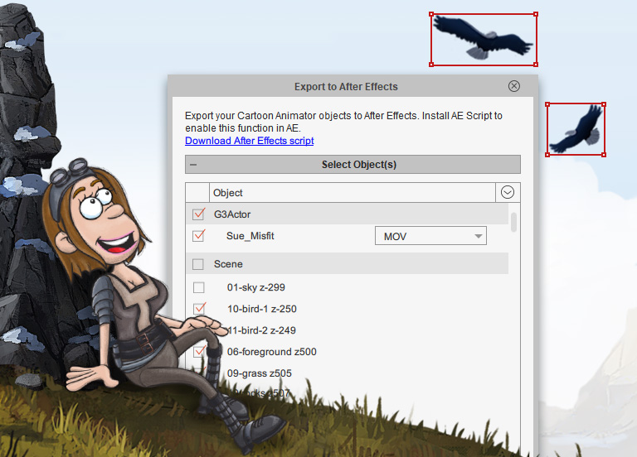Open the MOV format dropdown for Sue_Misfit
637x457 pixels.
(x=430, y=237)
